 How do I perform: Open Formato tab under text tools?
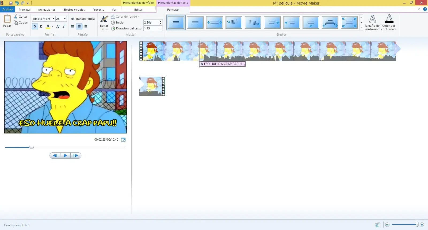tap(173, 10)
